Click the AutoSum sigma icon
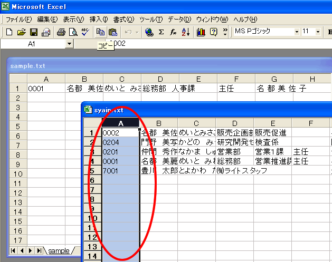The width and height of the screenshot is (332, 262). click(x=162, y=32)
